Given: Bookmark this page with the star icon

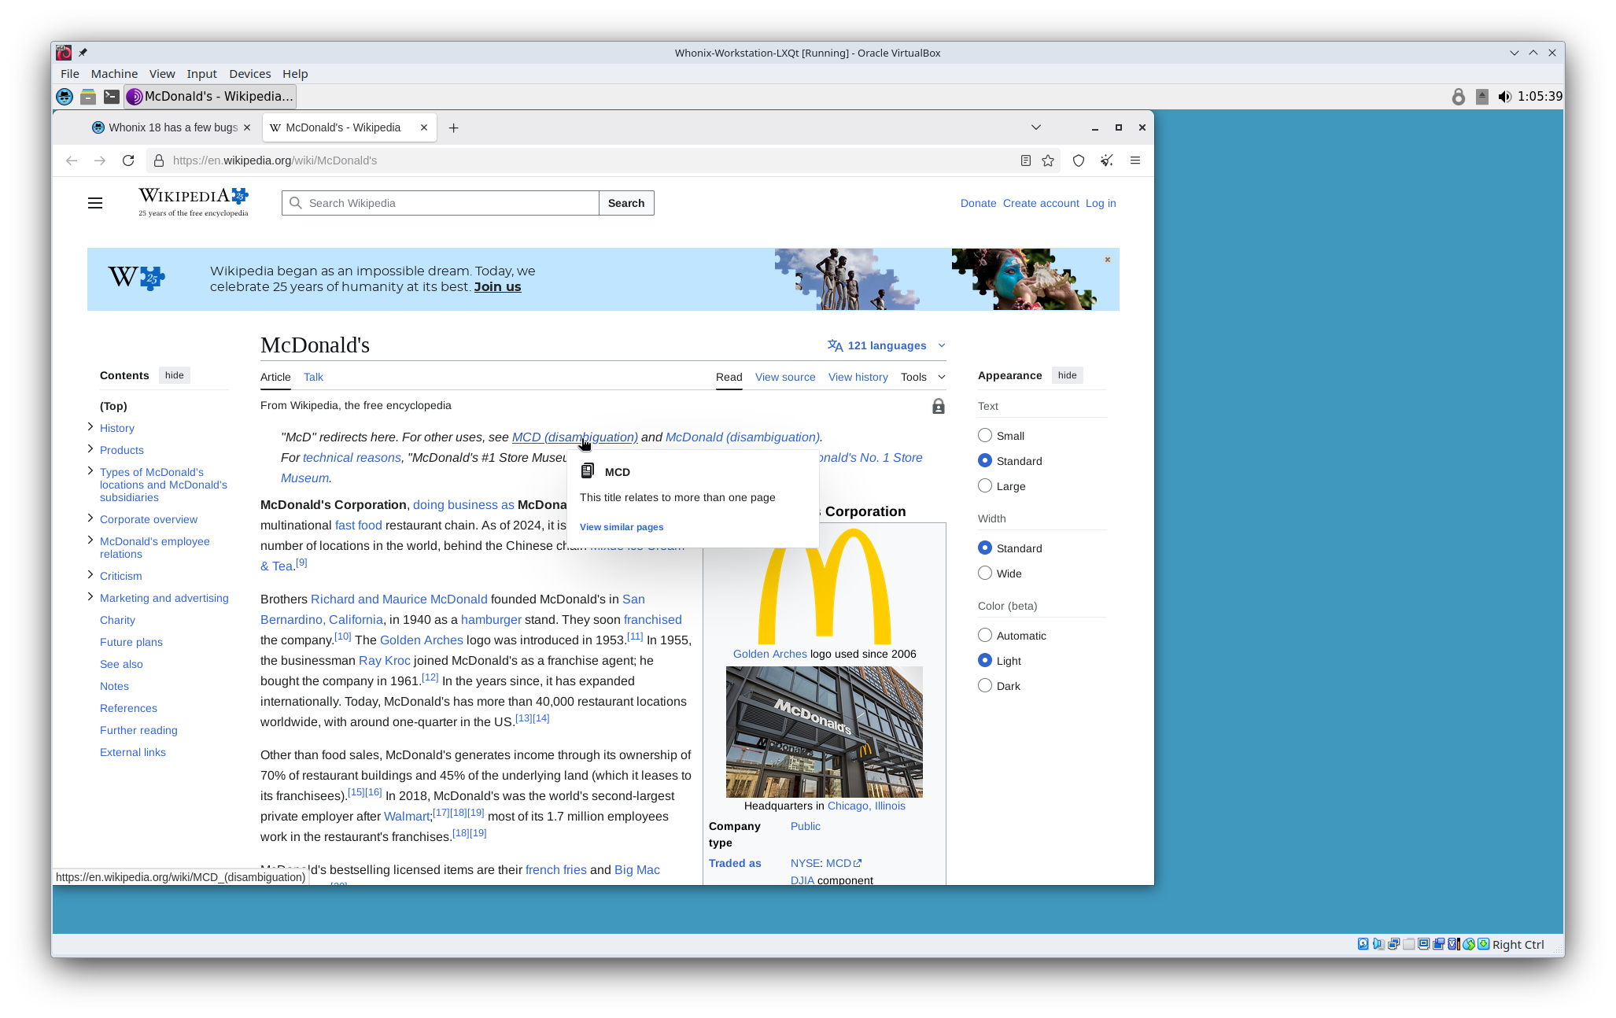Looking at the screenshot, I should point(1048,160).
